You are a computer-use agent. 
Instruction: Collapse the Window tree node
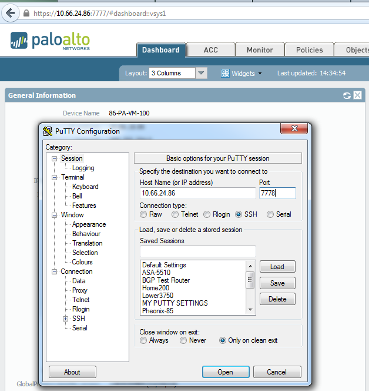point(54,215)
